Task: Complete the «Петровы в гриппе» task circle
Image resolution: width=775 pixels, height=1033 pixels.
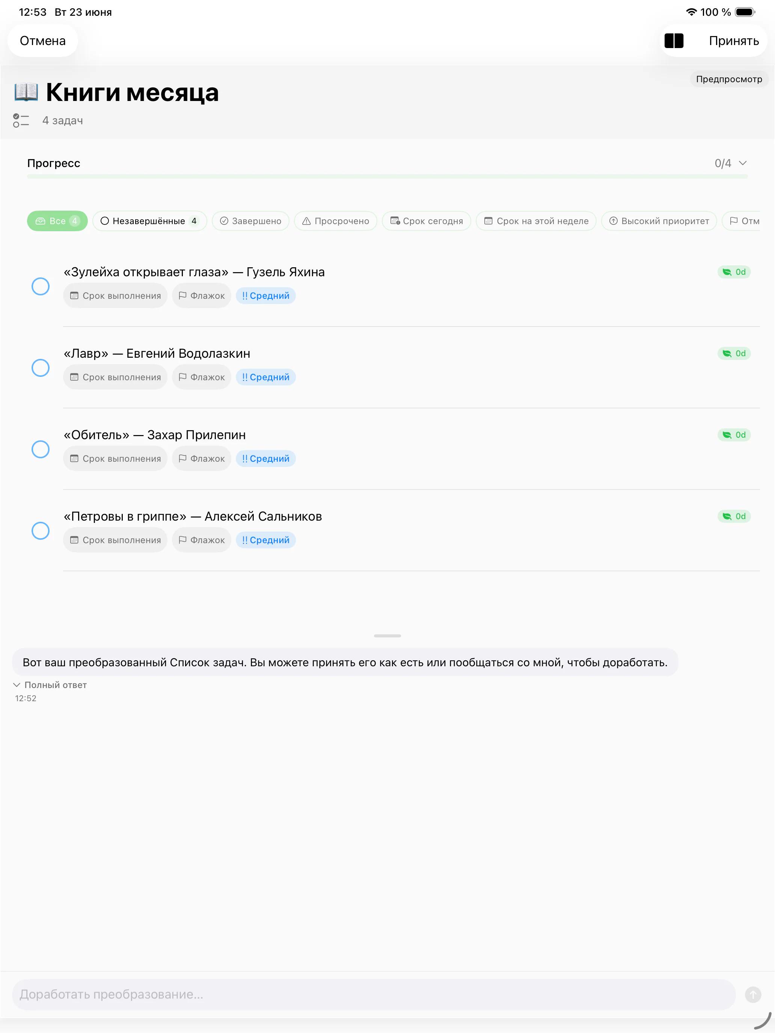Action: 41,530
